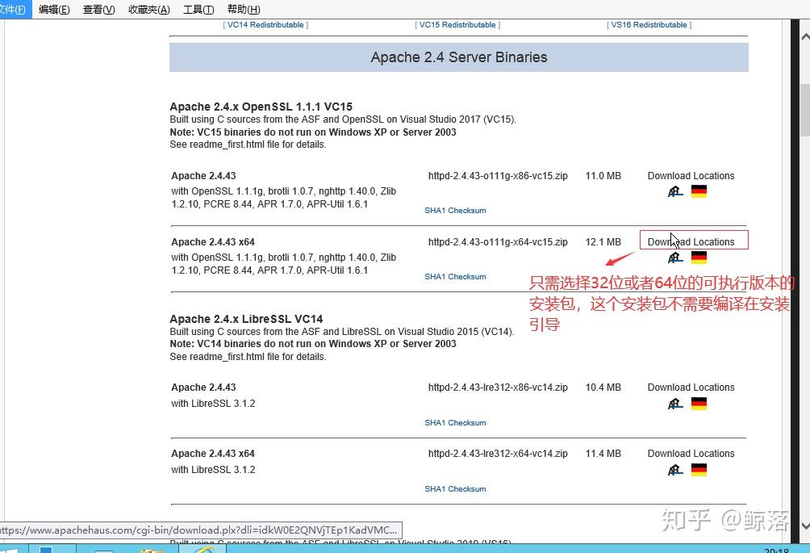Image resolution: width=810 pixels, height=553 pixels.
Task: Click German flag mirror for Apache 2.4.43 OpenSSL
Action: pyautogui.click(x=699, y=190)
